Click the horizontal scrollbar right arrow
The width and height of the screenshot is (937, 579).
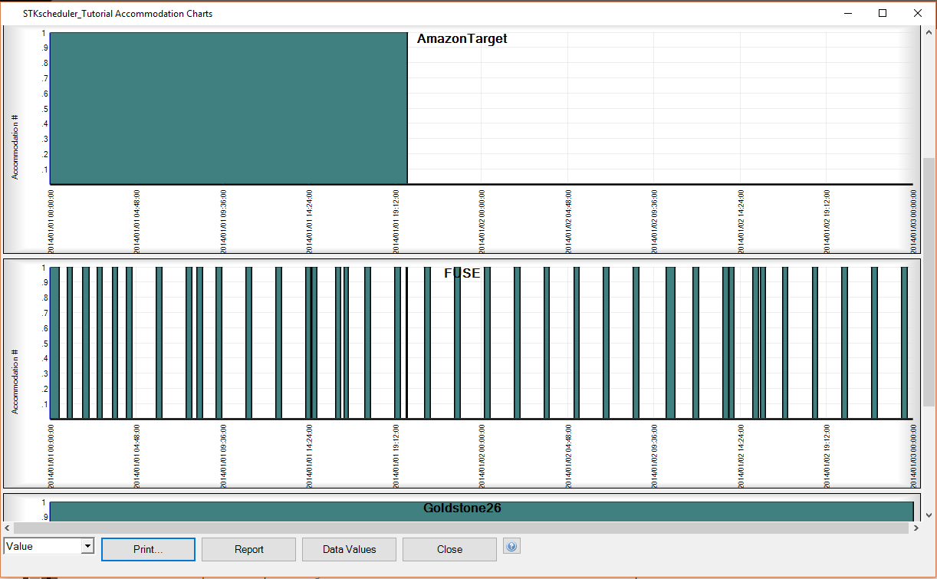click(x=916, y=528)
